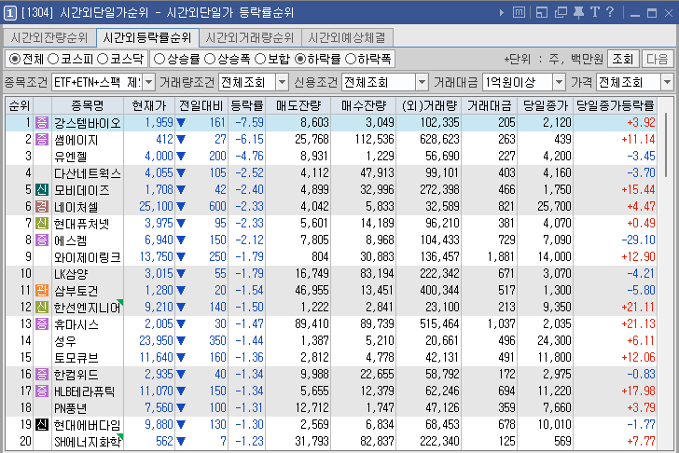Click the 'm' memo icon in title bar

[x=519, y=12]
